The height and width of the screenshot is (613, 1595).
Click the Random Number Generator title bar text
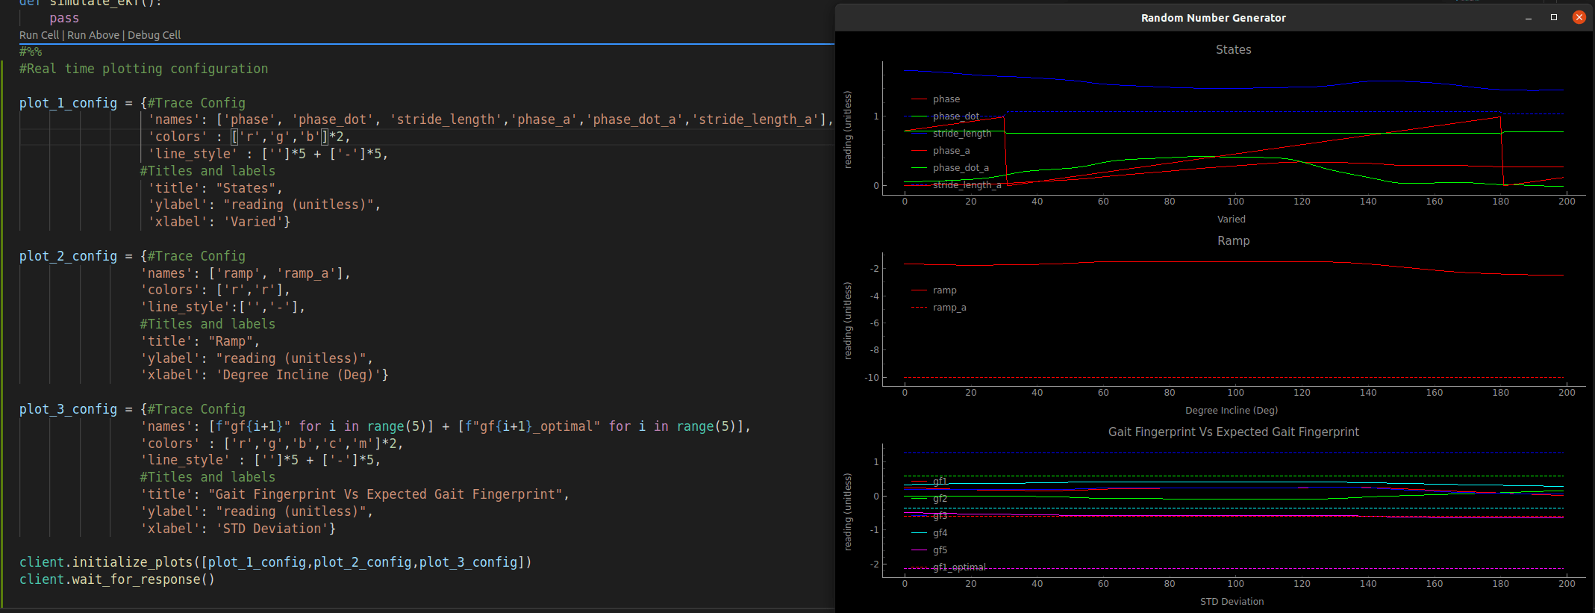pyautogui.click(x=1214, y=18)
